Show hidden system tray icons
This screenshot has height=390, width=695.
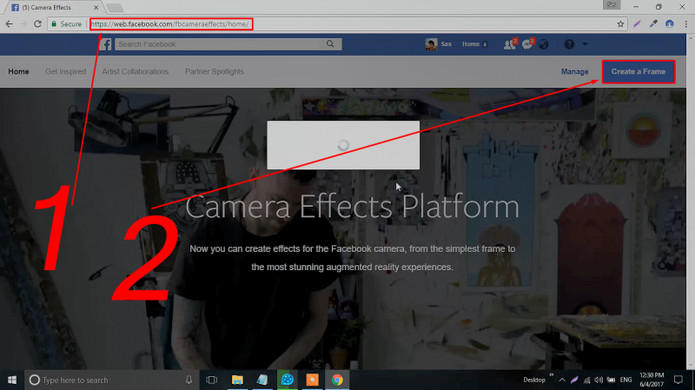[x=562, y=380]
